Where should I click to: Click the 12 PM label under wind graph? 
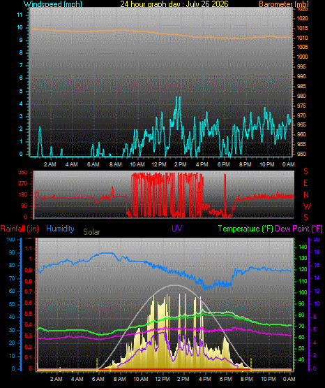pyautogui.click(x=159, y=164)
